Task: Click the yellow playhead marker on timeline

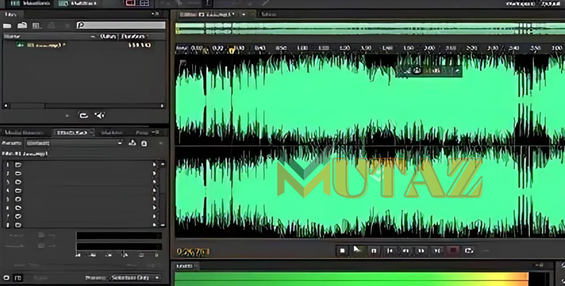Action: tap(231, 50)
